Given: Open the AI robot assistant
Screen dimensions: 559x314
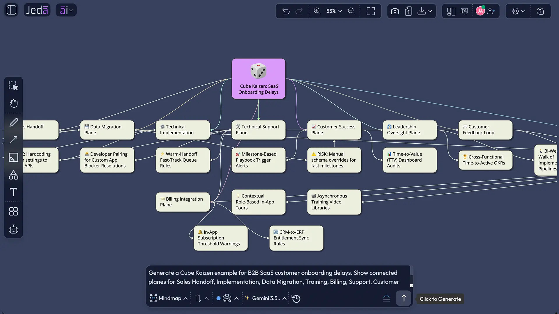Looking at the screenshot, I should [13, 229].
